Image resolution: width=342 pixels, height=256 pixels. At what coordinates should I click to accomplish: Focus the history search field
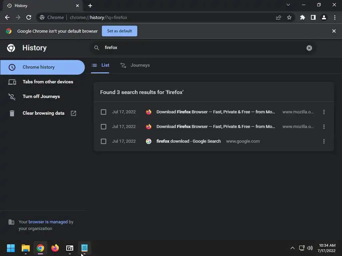203,48
